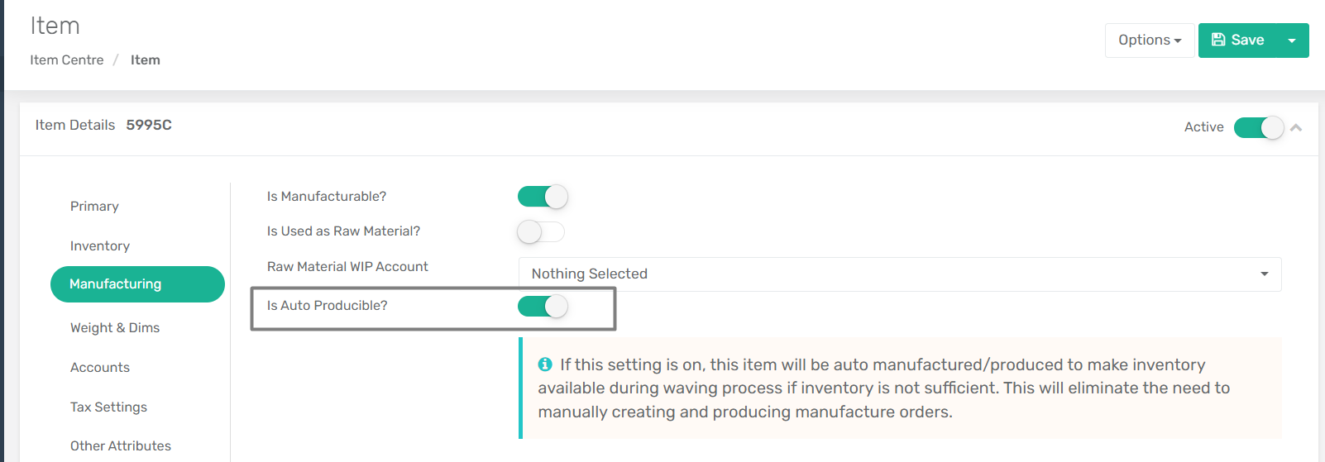Click the Item breadcrumb entry
The width and height of the screenshot is (1325, 462).
pyautogui.click(x=146, y=60)
